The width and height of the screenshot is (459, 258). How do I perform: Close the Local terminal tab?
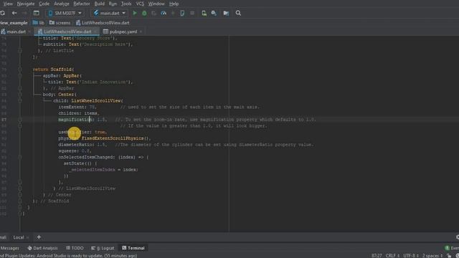point(28,237)
